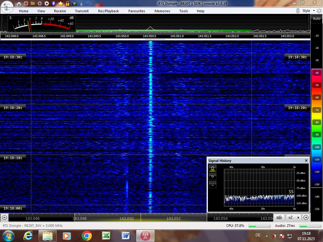323x242 pixels.
Task: Click the Home house icon in quick toolbar
Action: [19, 3]
